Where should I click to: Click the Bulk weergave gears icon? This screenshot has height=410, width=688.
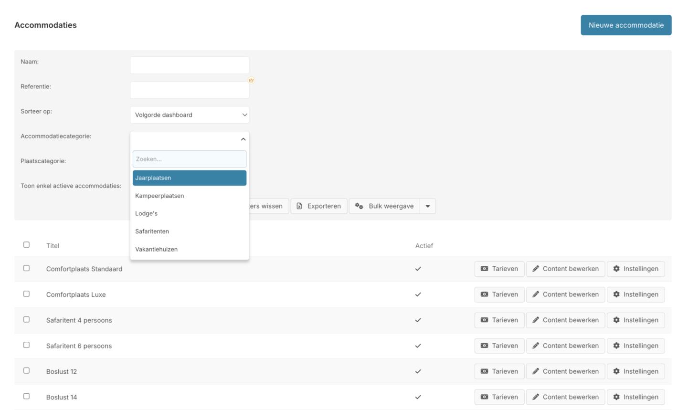pos(359,206)
